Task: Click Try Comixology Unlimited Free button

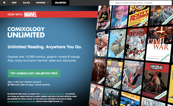Action: 34,73
